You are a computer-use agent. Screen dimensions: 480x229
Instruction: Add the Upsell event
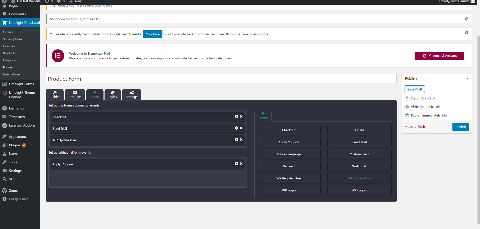click(359, 130)
